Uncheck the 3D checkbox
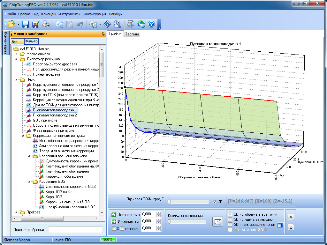The image size is (327, 245). (x=215, y=202)
